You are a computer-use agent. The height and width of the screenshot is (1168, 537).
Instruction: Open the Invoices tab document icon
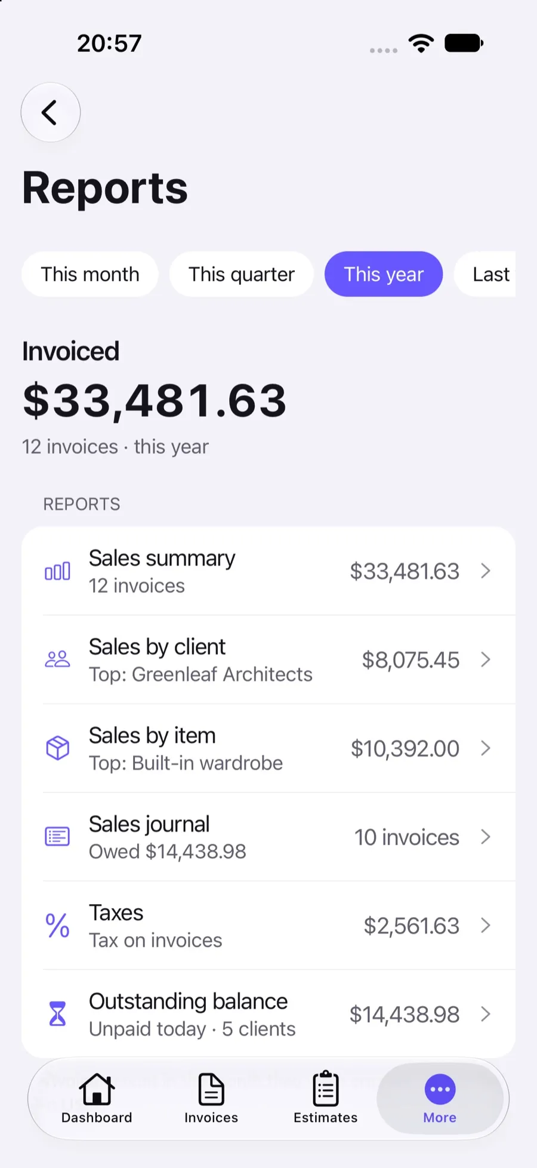click(x=211, y=1089)
